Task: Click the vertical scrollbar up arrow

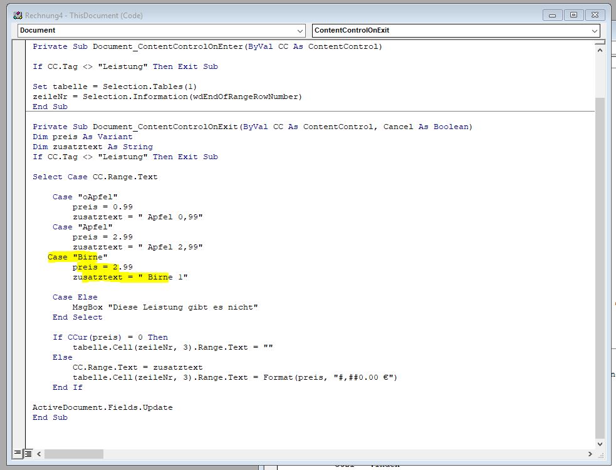Action: coord(600,50)
